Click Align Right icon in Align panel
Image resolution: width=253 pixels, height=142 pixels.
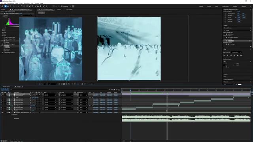click(x=231, y=55)
